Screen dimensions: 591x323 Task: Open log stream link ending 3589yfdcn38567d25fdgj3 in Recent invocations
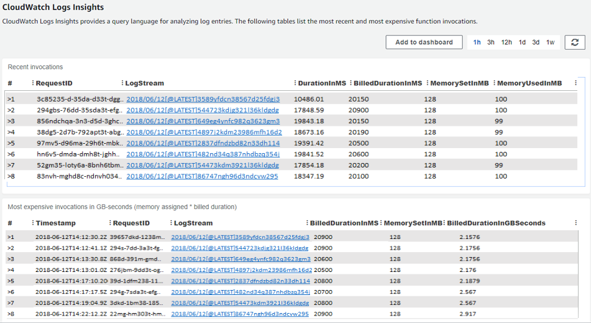pos(203,99)
